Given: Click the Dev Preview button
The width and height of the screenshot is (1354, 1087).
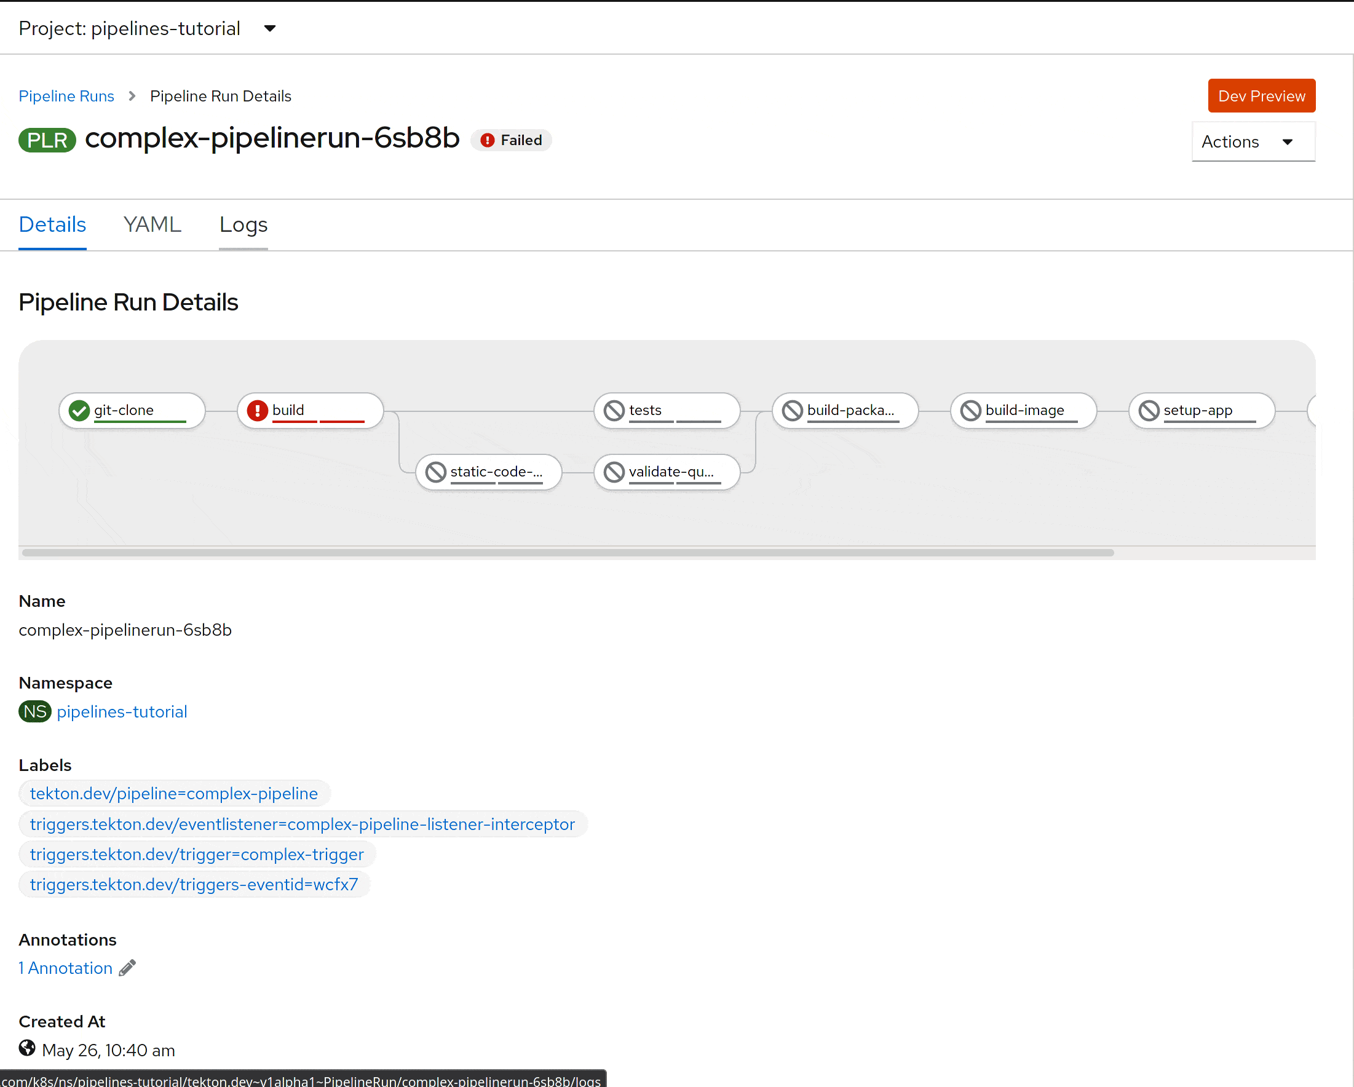Looking at the screenshot, I should 1261,96.
